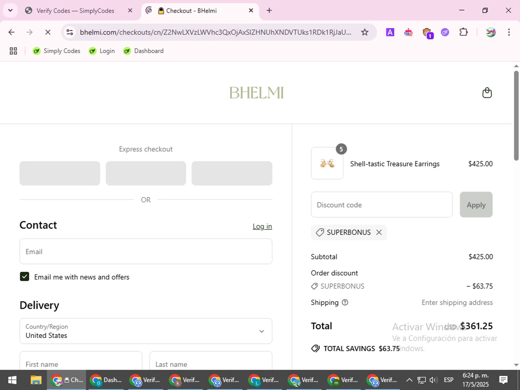Go back with the browser back arrow

point(11,32)
